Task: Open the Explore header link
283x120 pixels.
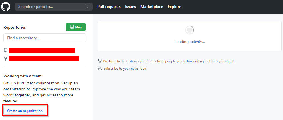Action: [174, 7]
